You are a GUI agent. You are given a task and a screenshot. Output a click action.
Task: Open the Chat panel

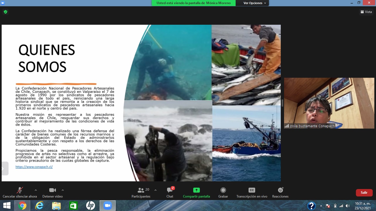(x=170, y=192)
